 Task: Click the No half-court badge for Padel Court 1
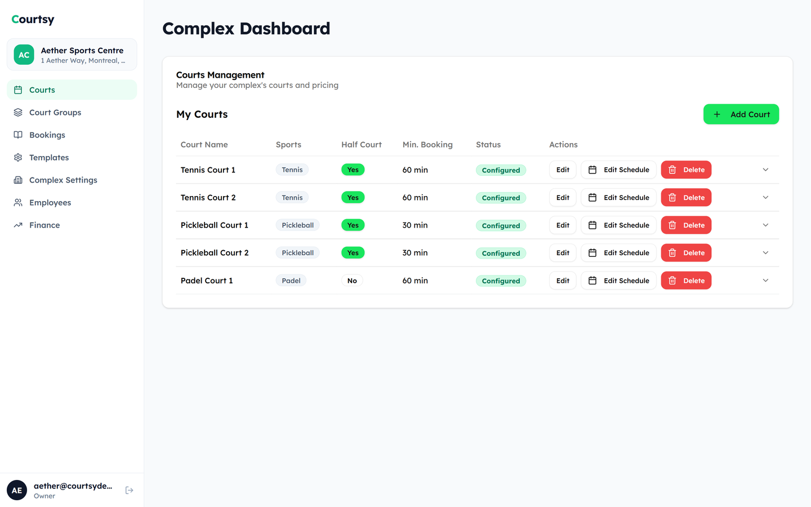[352, 281]
